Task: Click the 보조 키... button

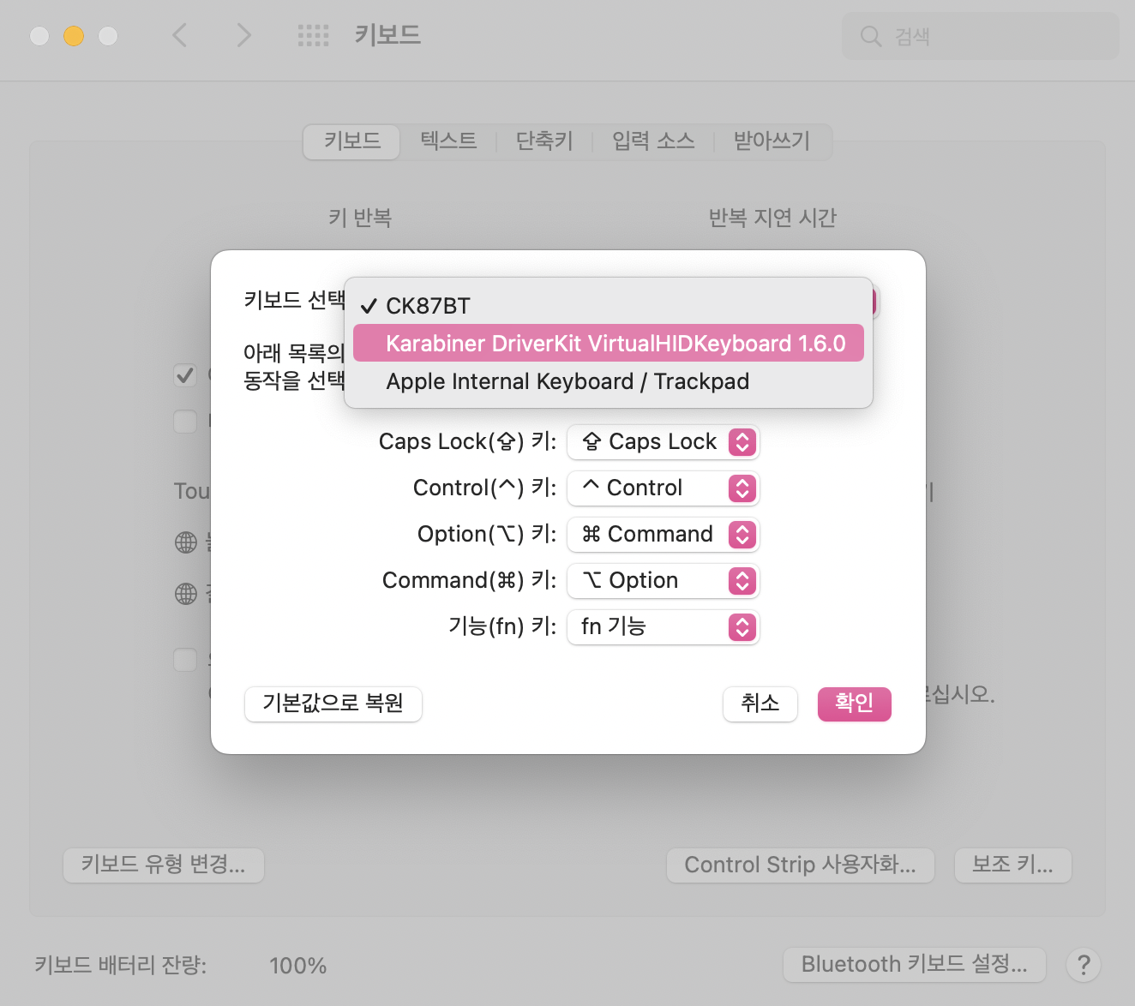Action: 1013,865
